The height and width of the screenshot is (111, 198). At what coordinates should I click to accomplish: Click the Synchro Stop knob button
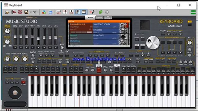pyautogui.click(x=93, y=70)
